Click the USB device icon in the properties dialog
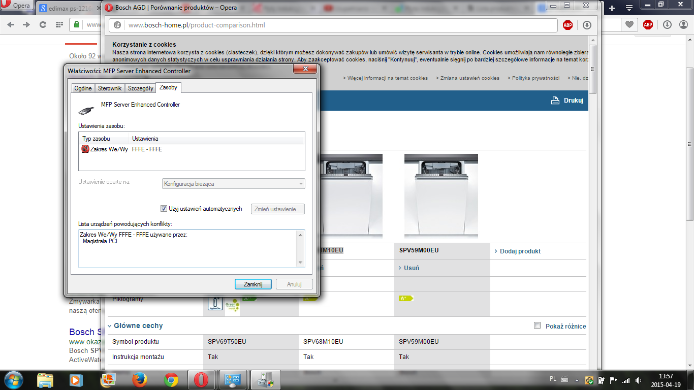The width and height of the screenshot is (694, 390). click(86, 110)
